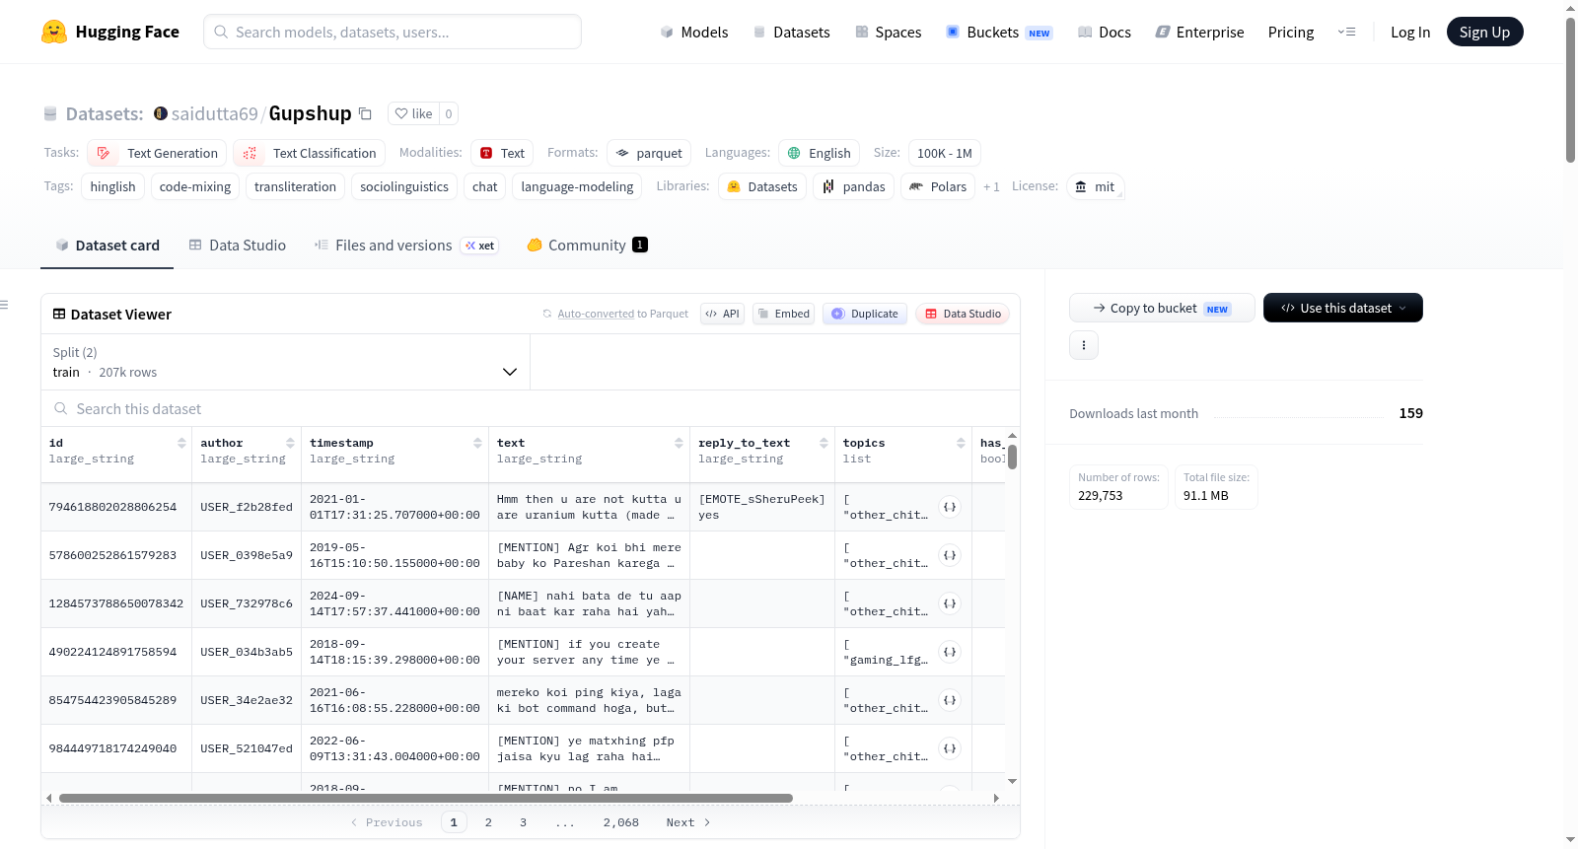Viewport: 1578px width, 849px height.
Task: Sort the author column
Action: point(290,443)
